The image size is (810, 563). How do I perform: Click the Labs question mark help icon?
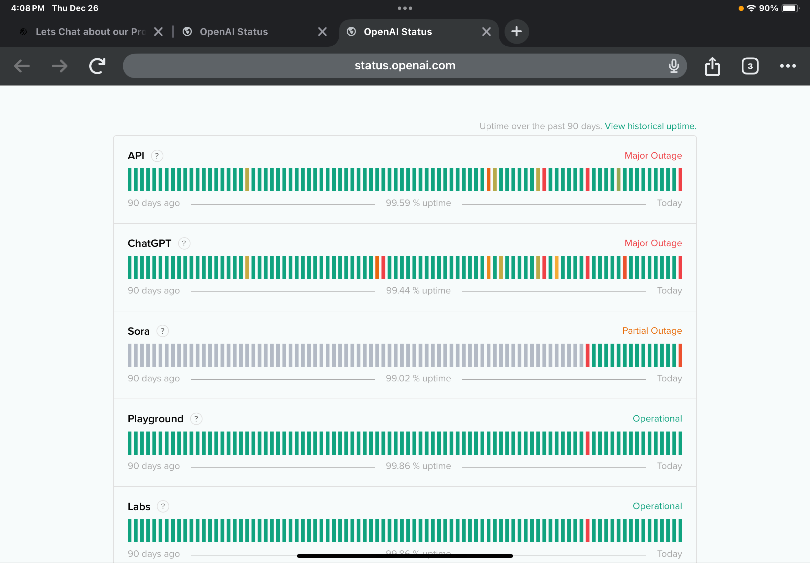tap(163, 506)
